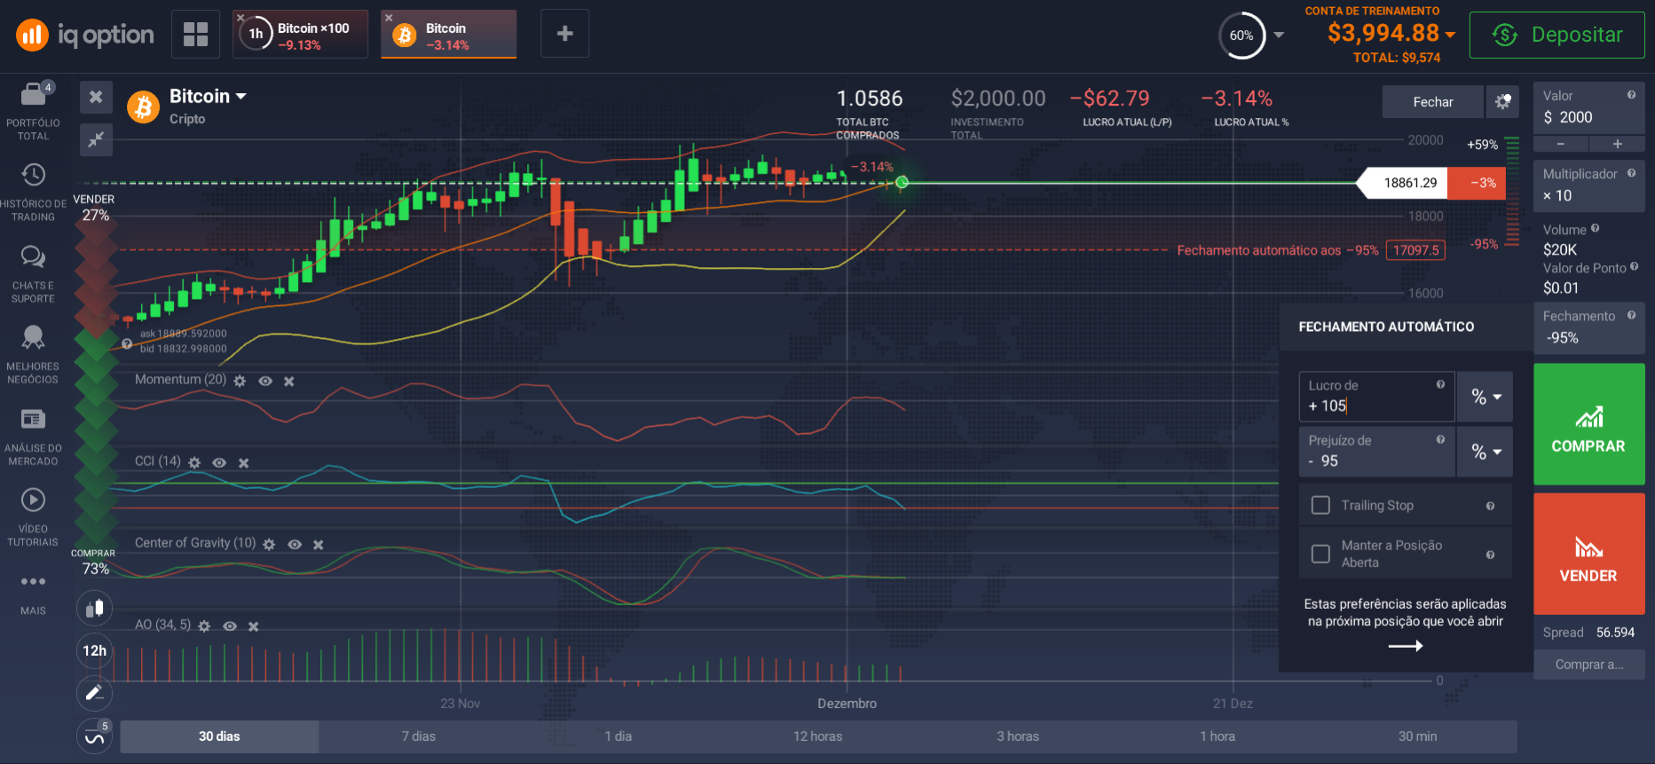The width and height of the screenshot is (1655, 764).
Task: Expand the Bitcoin asset dropdown
Action: pyautogui.click(x=241, y=96)
